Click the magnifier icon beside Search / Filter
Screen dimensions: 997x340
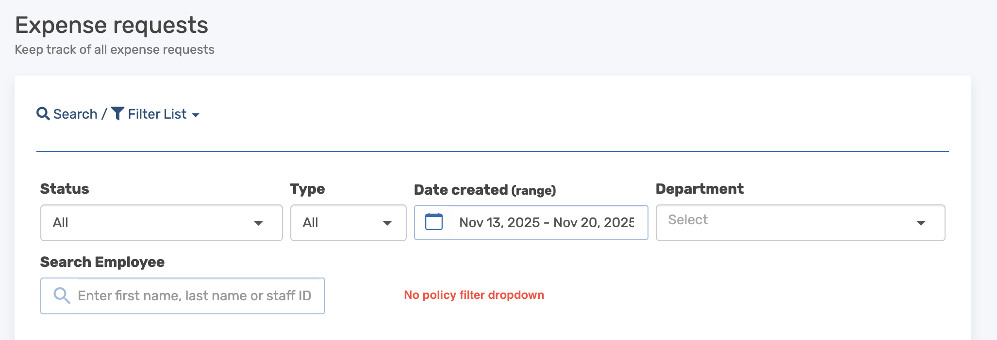click(x=43, y=114)
